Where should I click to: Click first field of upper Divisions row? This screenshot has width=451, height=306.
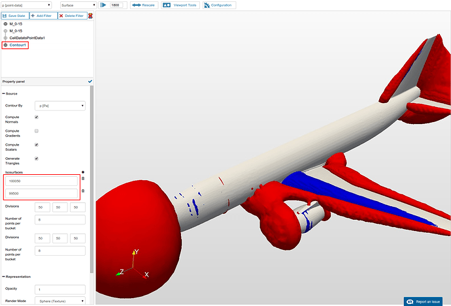click(x=42, y=207)
